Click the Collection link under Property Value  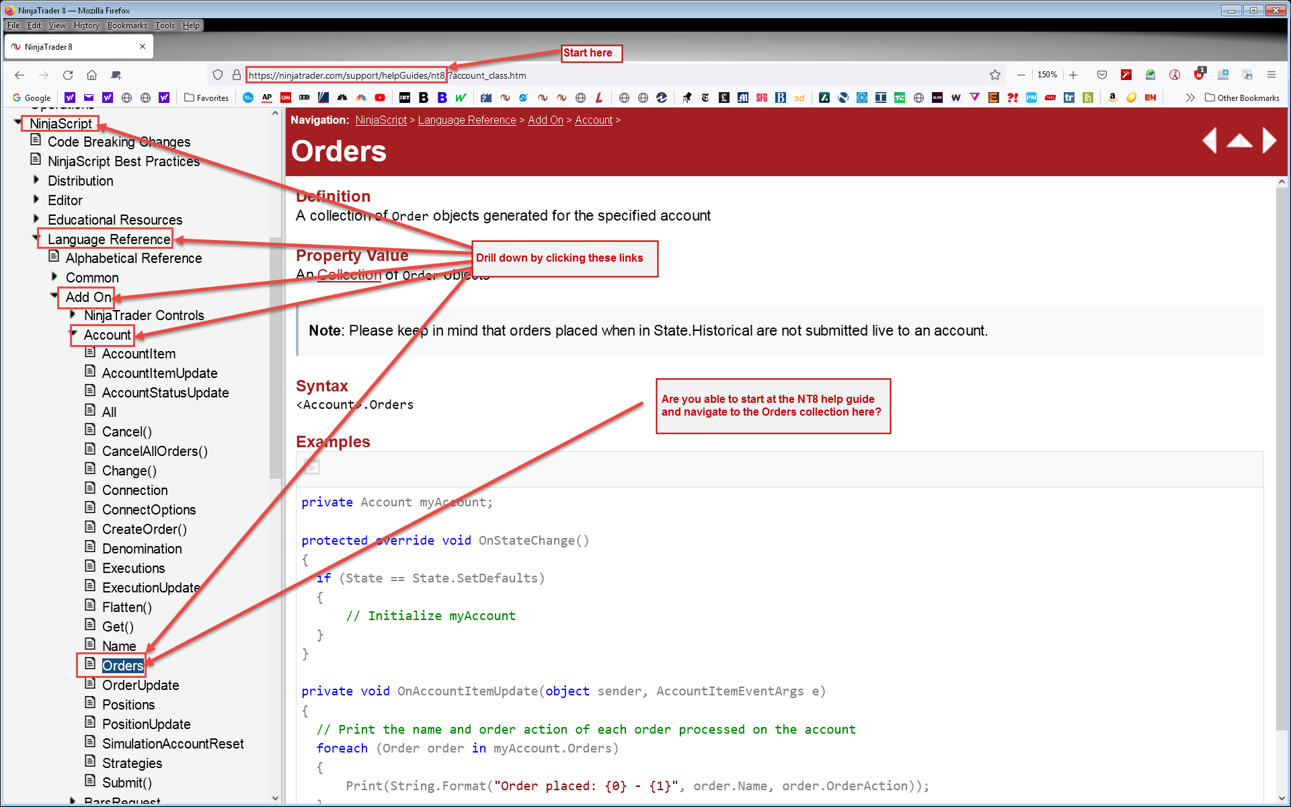coord(349,274)
